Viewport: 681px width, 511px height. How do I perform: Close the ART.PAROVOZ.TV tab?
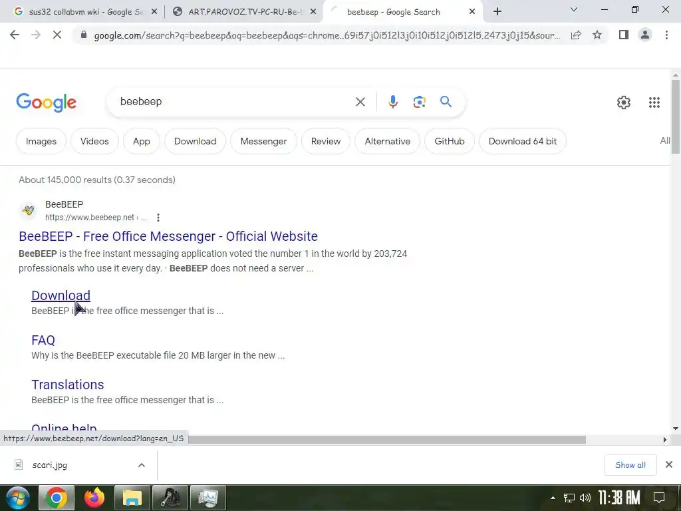313,12
